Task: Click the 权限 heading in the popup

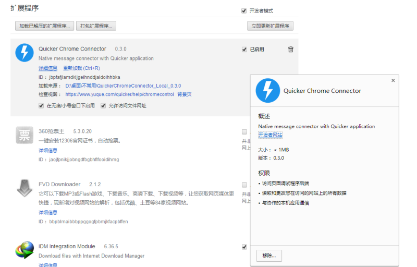Action: tap(264, 173)
